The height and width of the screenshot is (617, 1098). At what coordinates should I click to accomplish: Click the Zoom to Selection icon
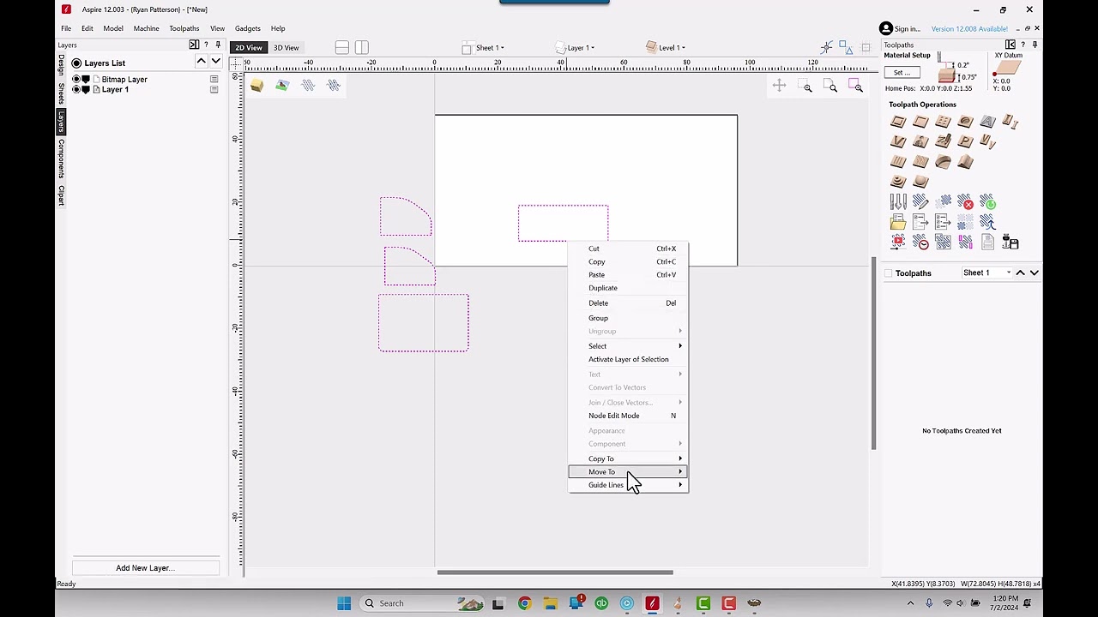(855, 86)
